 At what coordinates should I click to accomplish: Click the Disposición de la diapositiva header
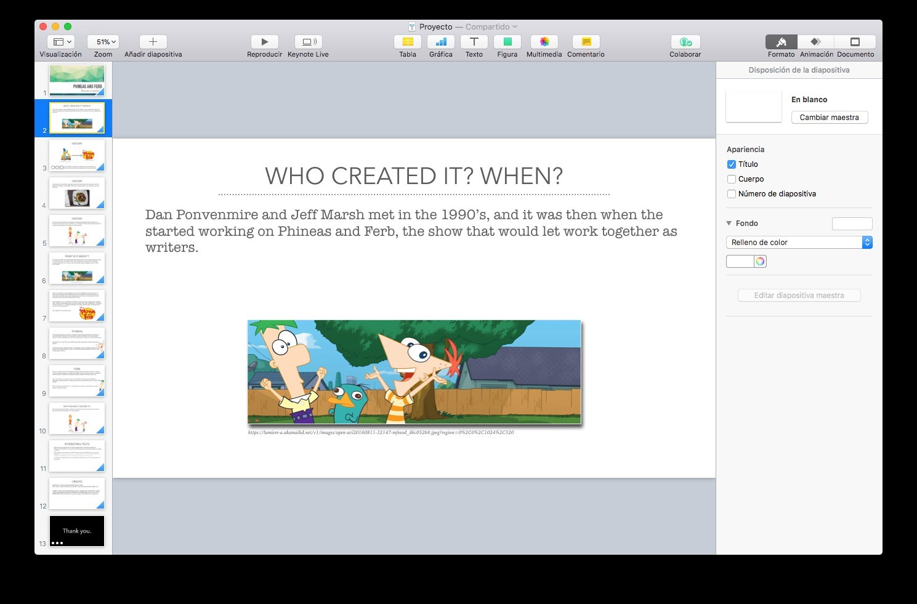coord(799,70)
